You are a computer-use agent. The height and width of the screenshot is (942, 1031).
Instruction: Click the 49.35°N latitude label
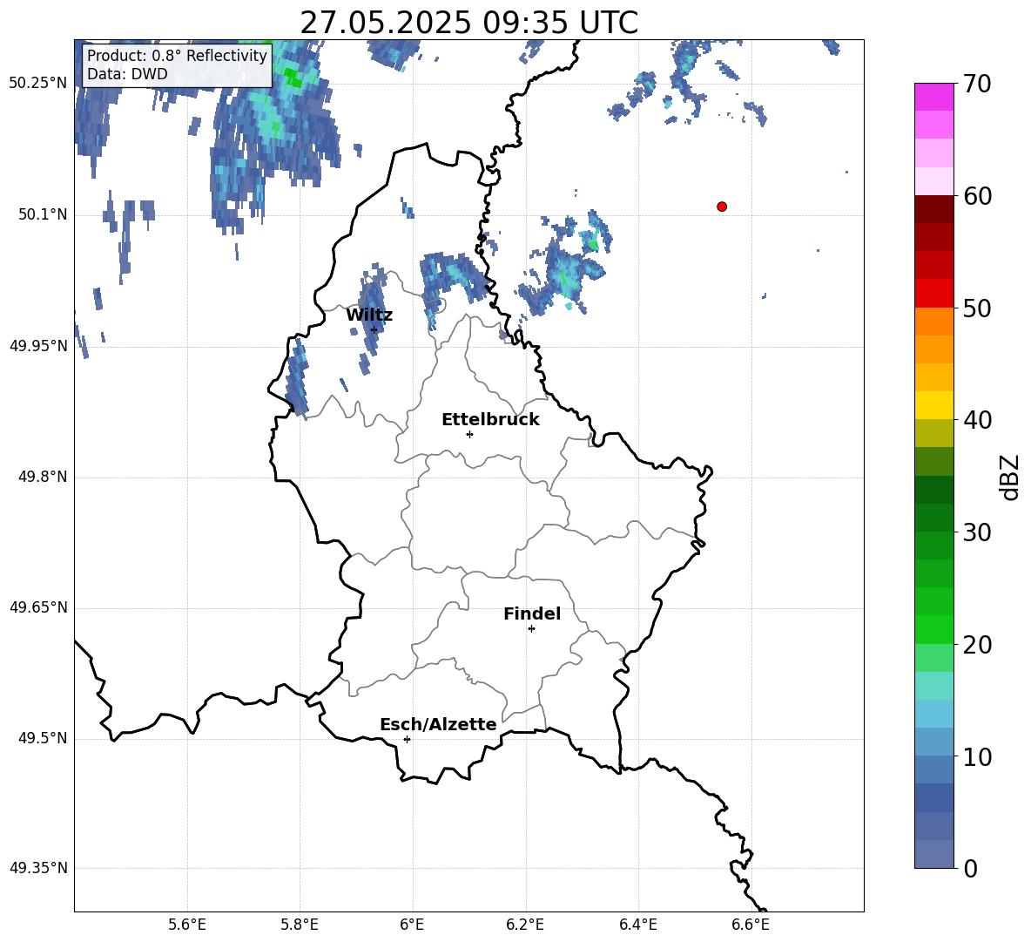pos(38,868)
